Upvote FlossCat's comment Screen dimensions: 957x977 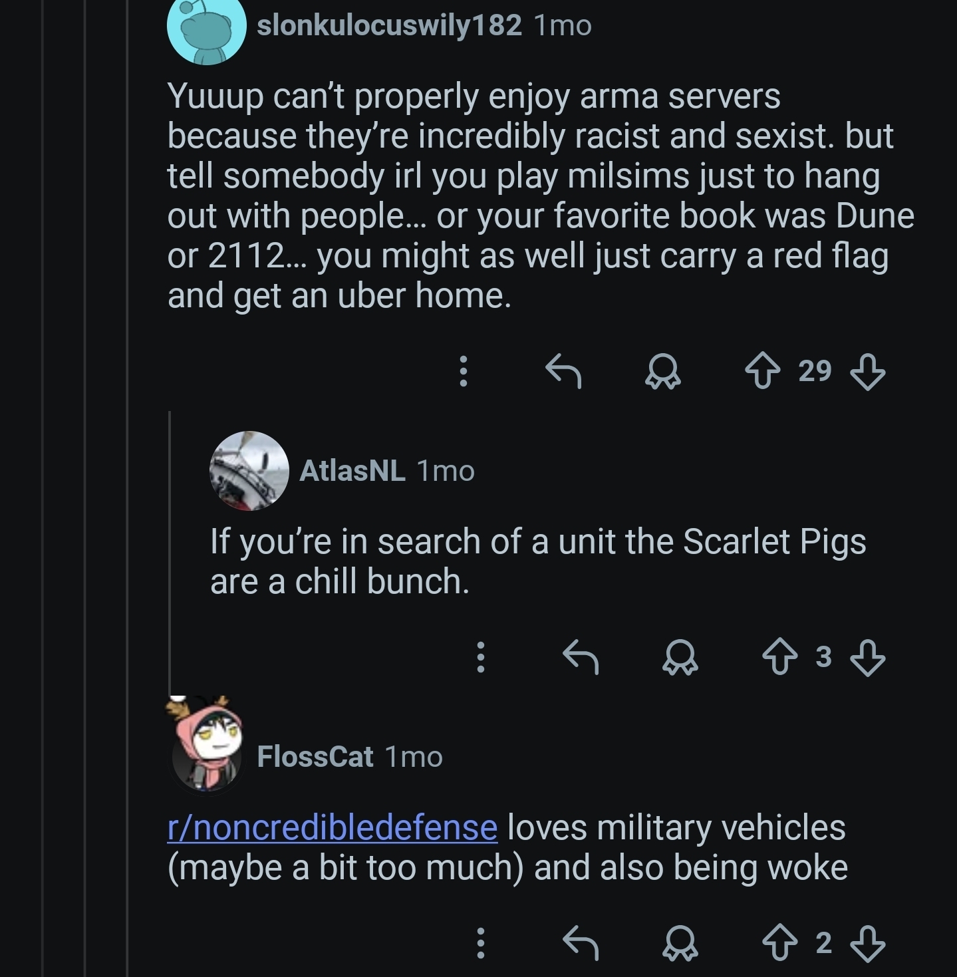[x=779, y=943]
